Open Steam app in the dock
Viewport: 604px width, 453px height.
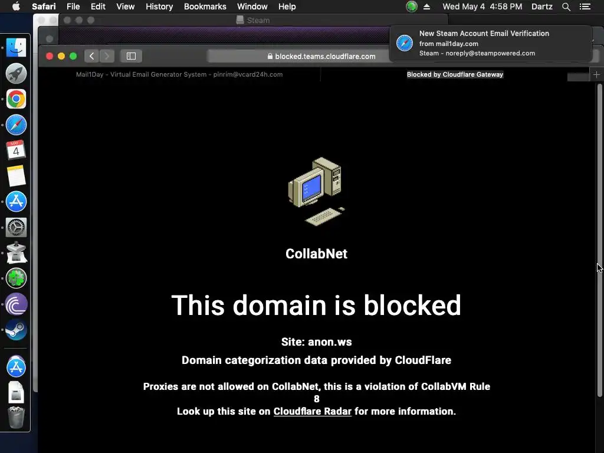16,330
